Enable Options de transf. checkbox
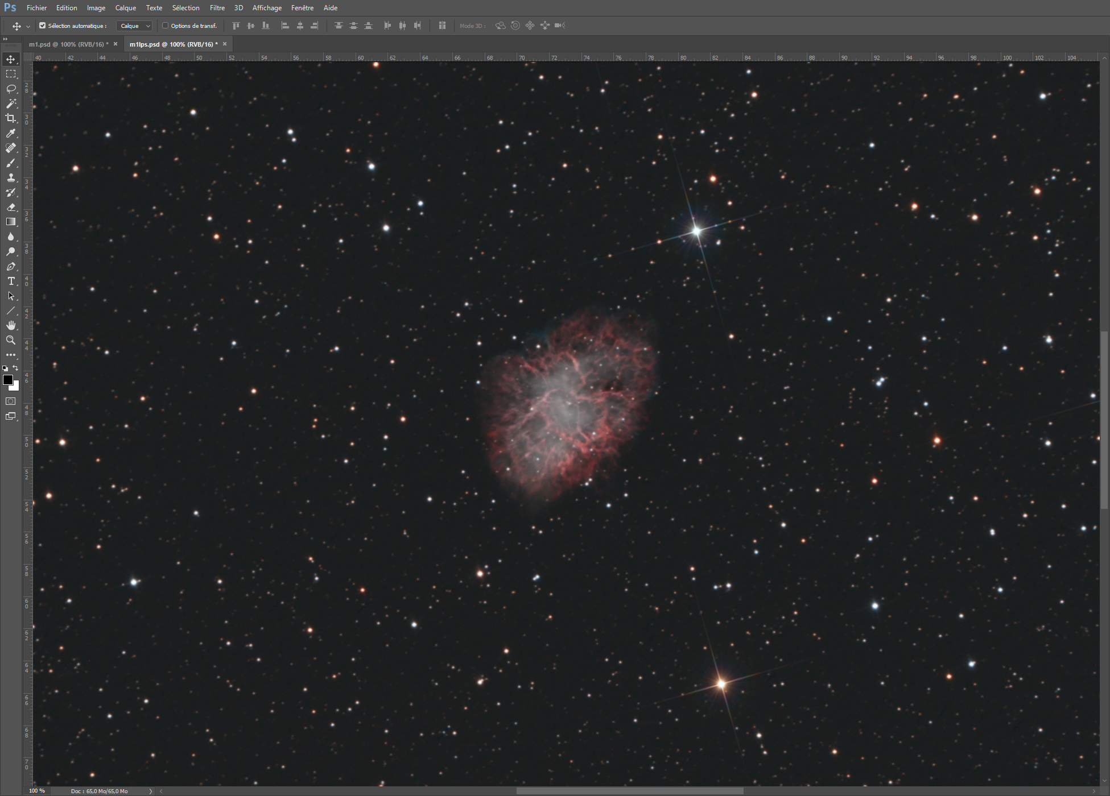Viewport: 1110px width, 796px height. (x=165, y=26)
